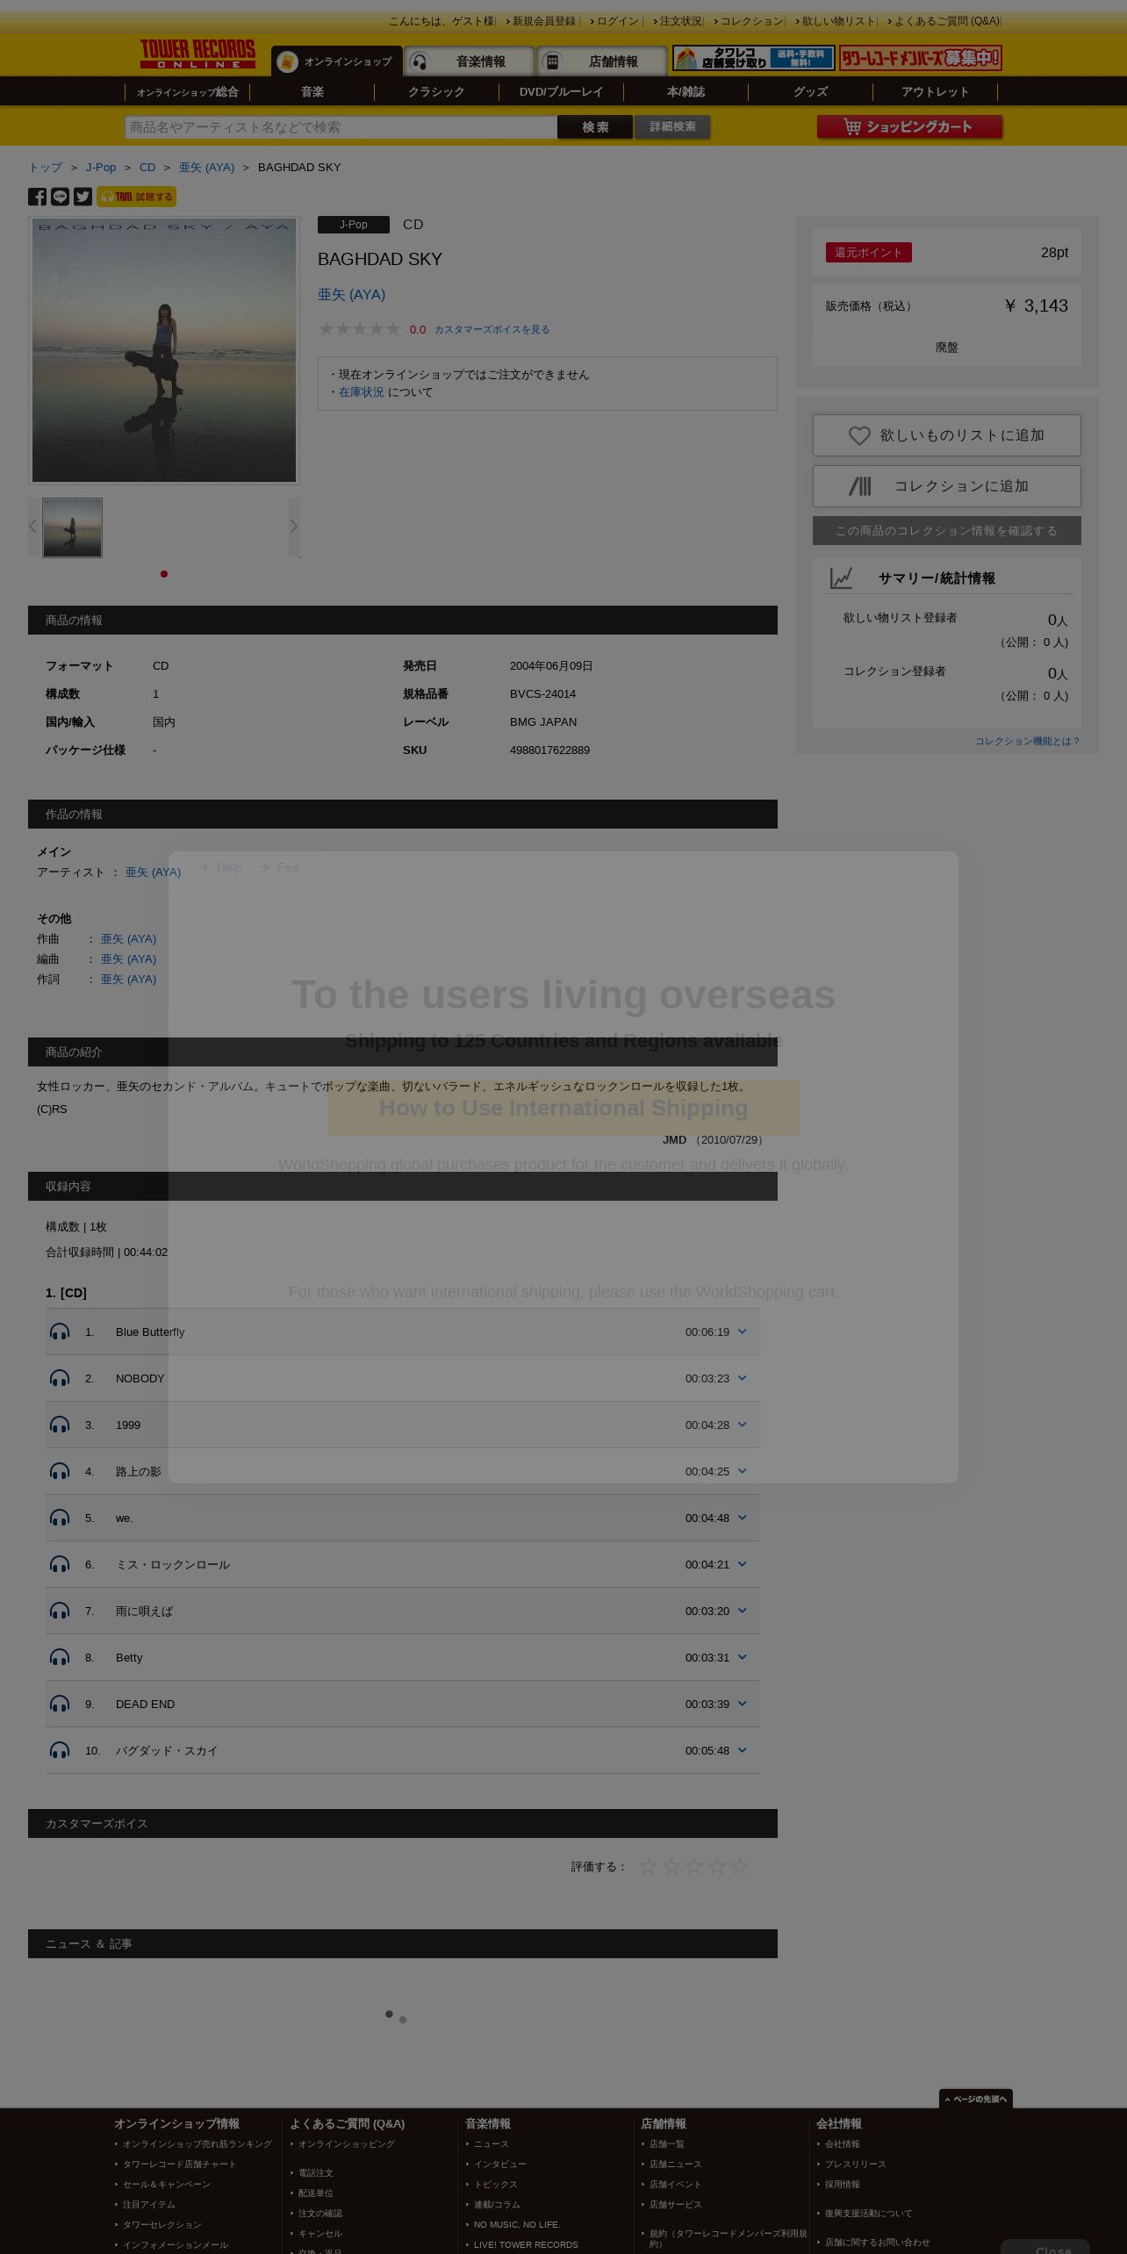Switch to 音楽情報 tab

470,61
